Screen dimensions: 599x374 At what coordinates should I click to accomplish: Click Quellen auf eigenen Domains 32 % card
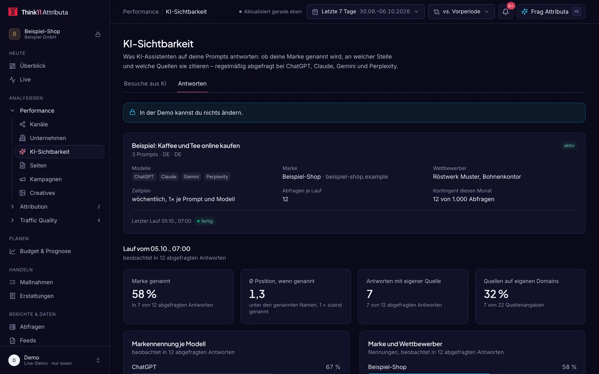point(530,296)
